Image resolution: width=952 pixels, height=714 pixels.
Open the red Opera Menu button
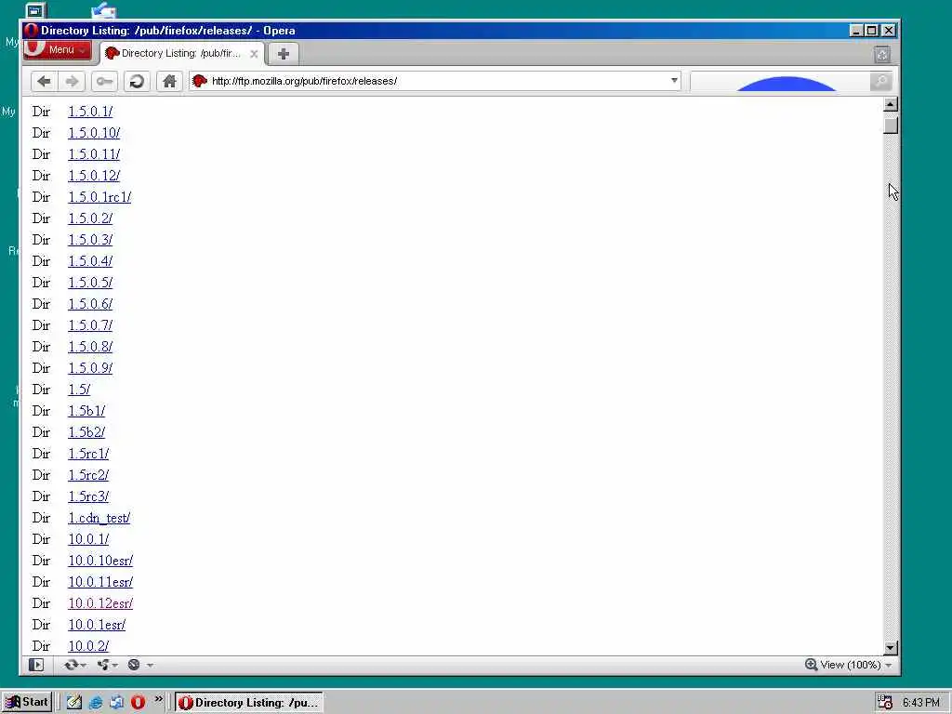(x=57, y=50)
